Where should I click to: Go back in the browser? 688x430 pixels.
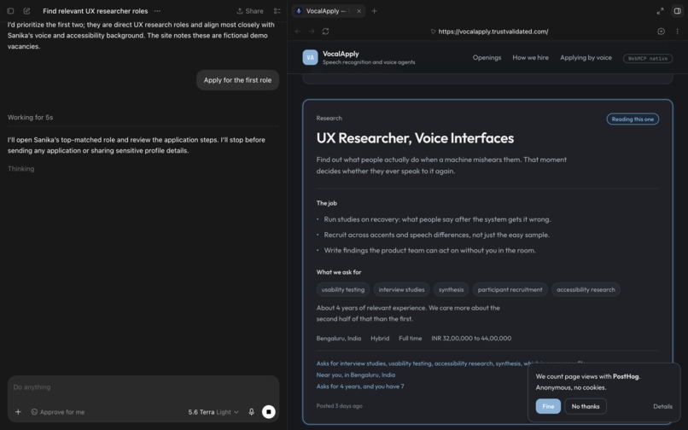click(x=298, y=32)
